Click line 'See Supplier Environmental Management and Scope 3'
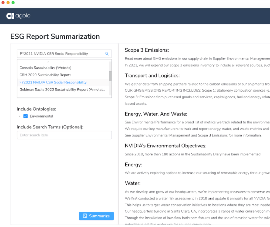Screen dimensions: 270x227 click(x=193, y=135)
